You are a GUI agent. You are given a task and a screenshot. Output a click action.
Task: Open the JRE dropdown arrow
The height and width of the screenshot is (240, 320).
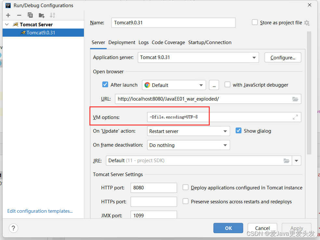[x=296, y=161]
